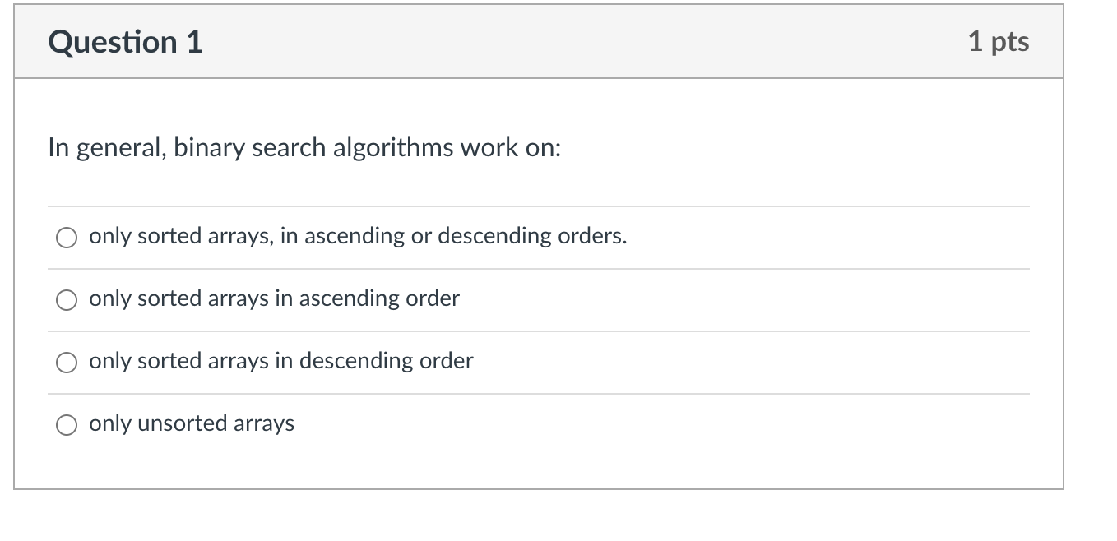Click the label 'only sorted arrays in ascending order'
Viewport: 1117px width, 541px height.
coord(274,298)
